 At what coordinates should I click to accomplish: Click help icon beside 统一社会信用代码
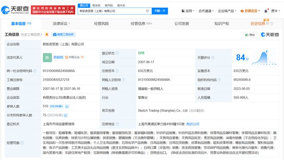click(35, 71)
